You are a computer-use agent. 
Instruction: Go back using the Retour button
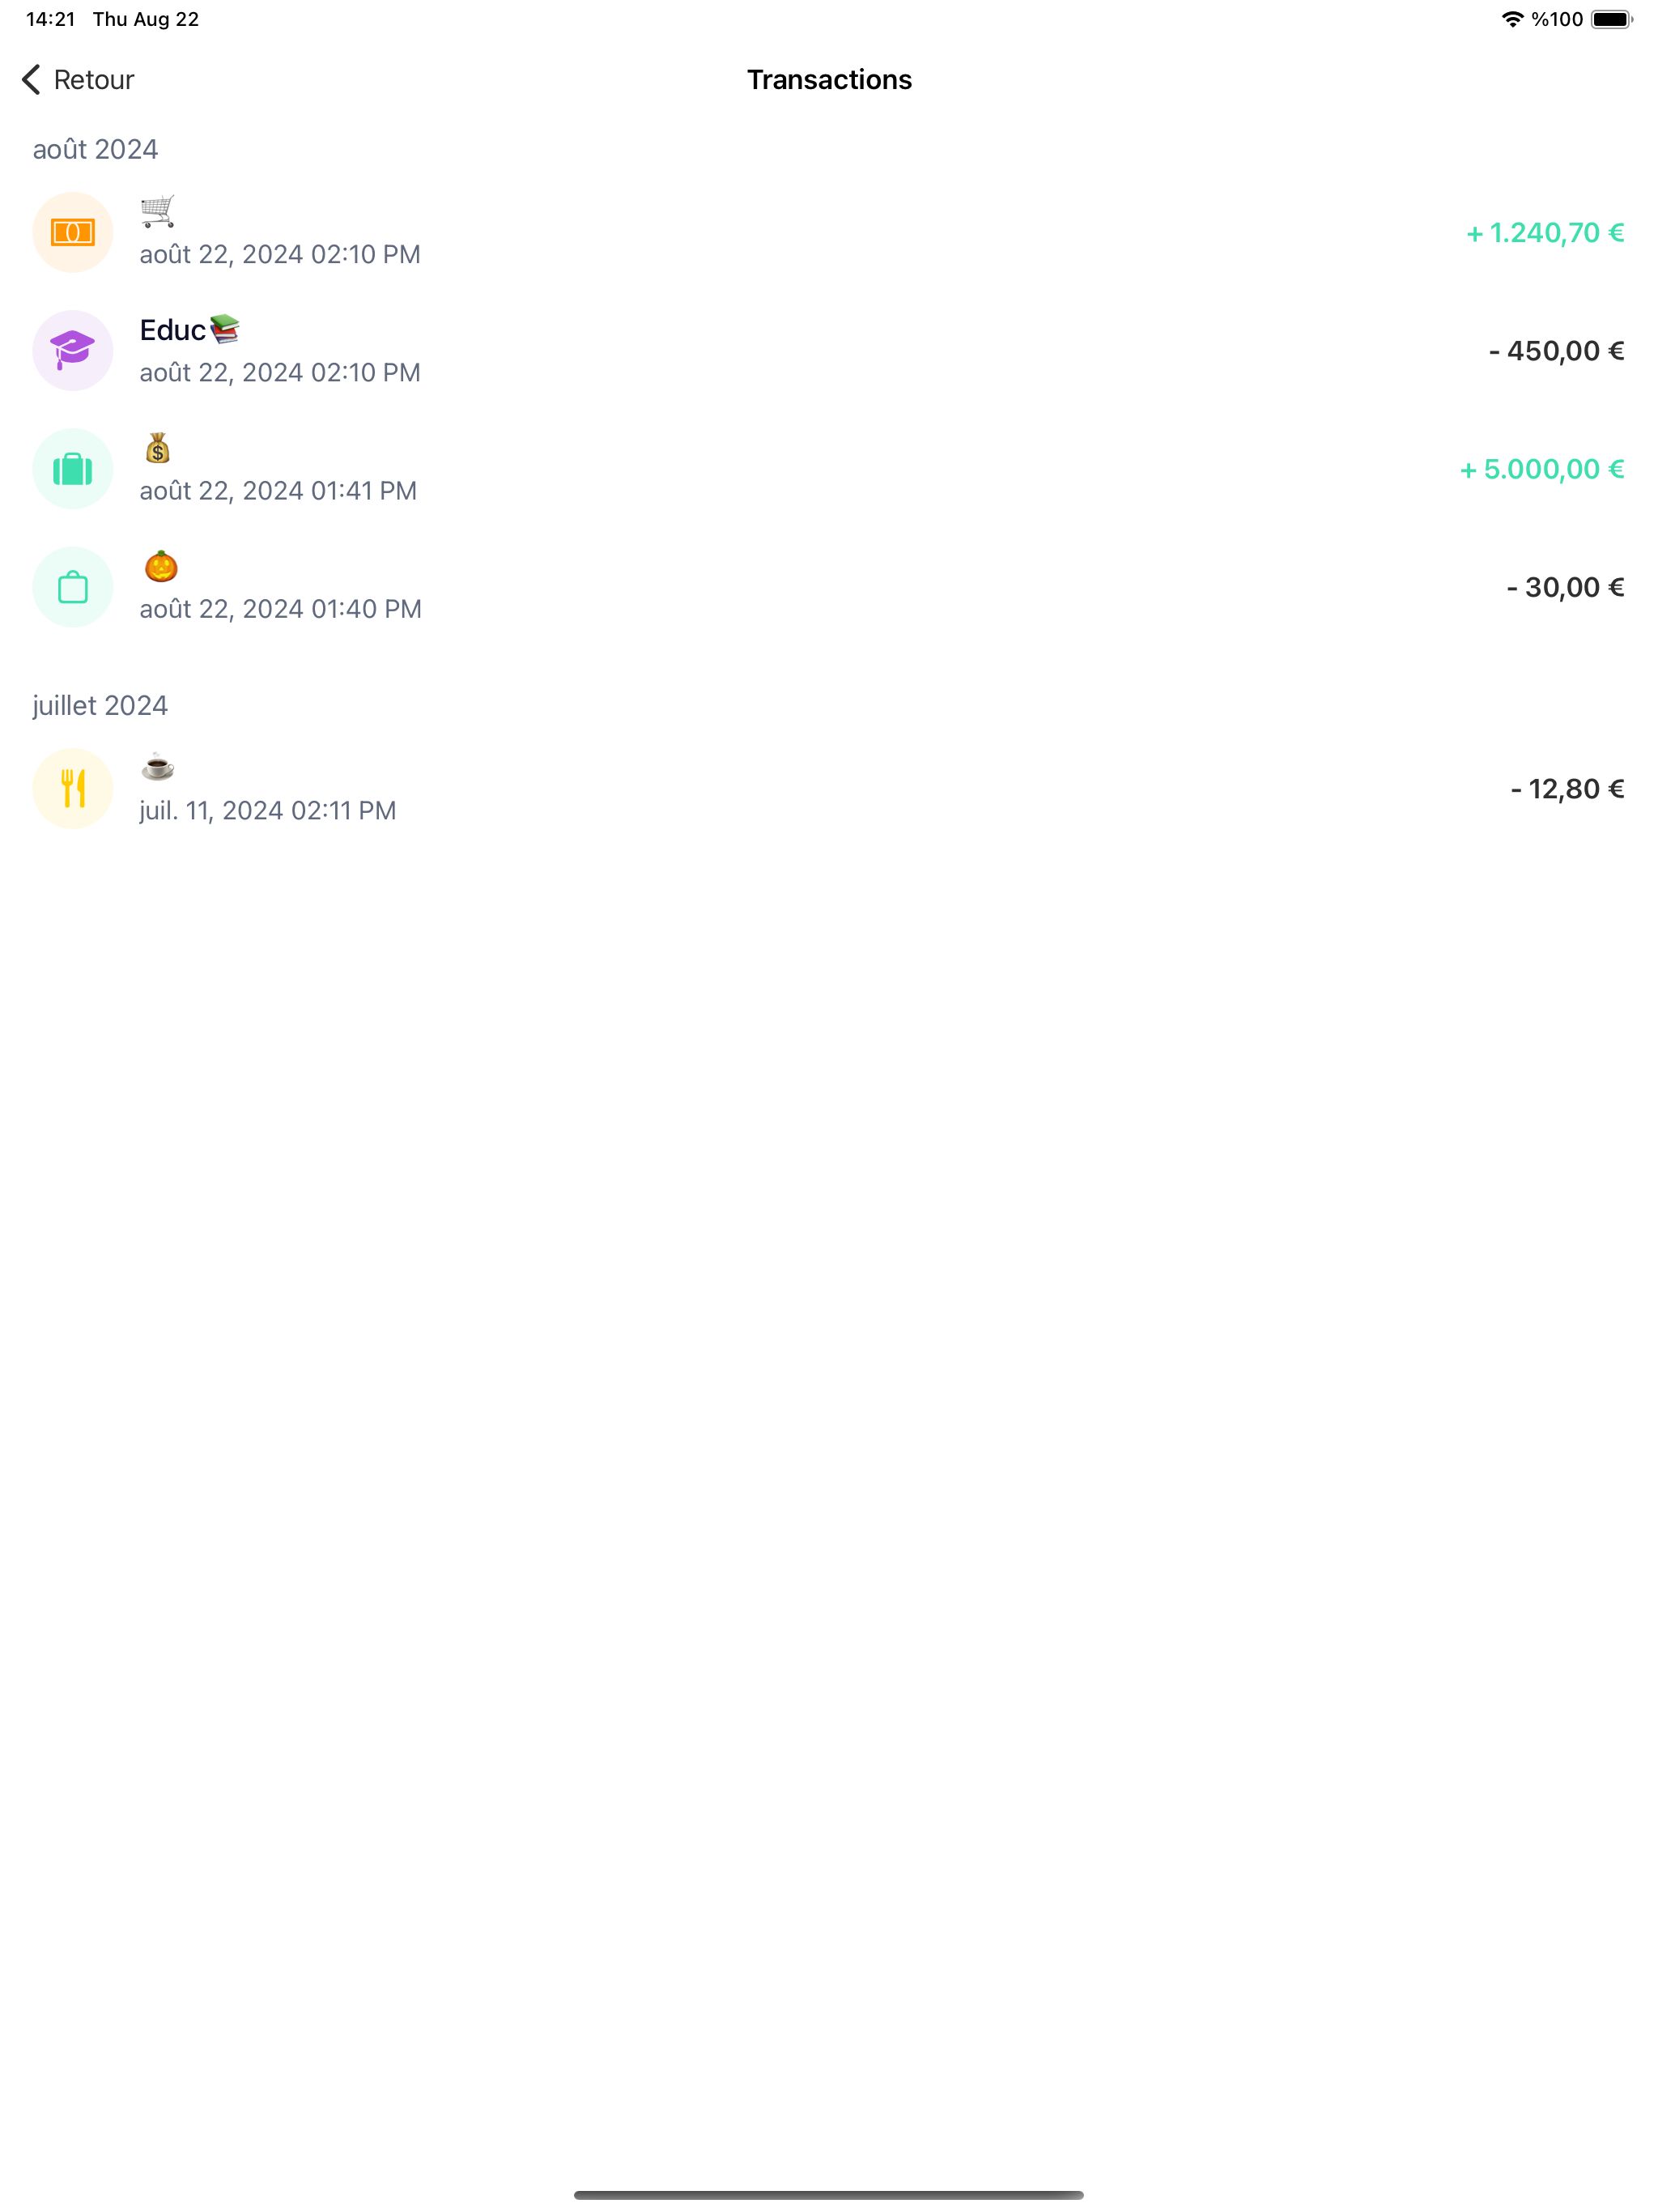93,79
